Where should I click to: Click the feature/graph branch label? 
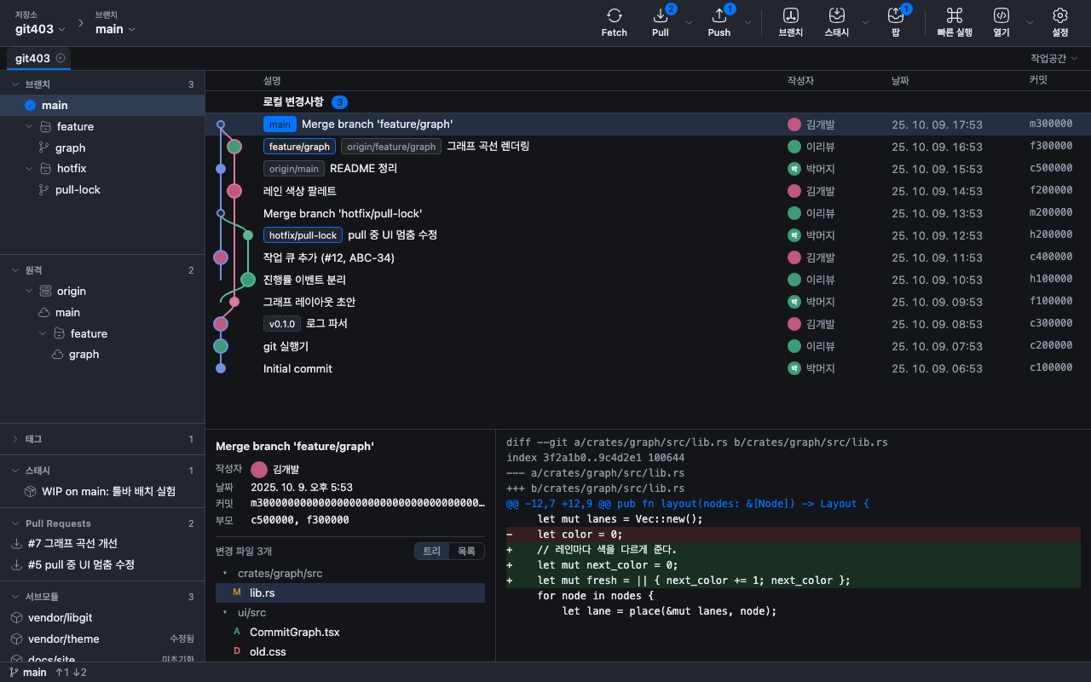[x=299, y=147]
